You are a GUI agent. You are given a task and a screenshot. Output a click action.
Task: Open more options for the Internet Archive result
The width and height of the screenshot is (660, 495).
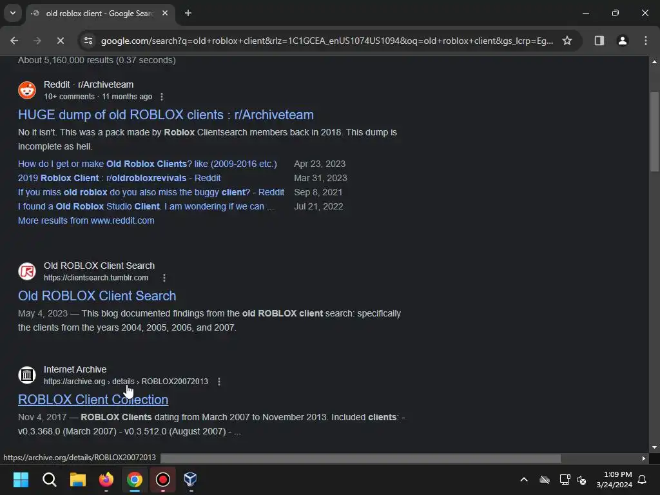click(x=219, y=382)
